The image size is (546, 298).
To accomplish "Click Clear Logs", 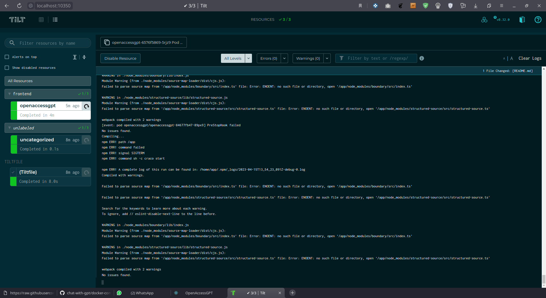I will [x=530, y=58].
